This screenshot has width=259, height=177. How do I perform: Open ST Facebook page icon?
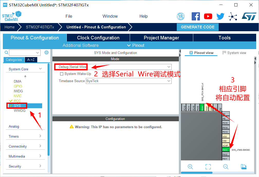click(196, 16)
